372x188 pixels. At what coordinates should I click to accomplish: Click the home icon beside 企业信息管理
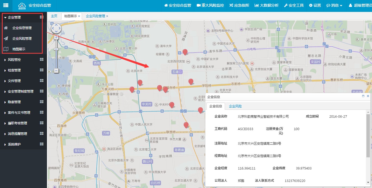[6, 28]
